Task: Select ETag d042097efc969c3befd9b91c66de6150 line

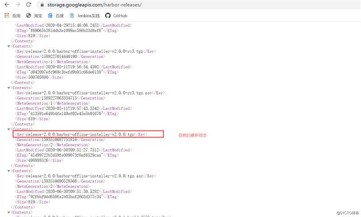Action: pyautogui.click(x=67, y=72)
